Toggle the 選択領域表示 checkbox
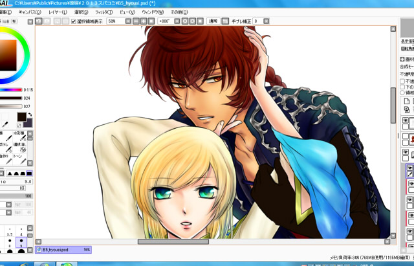This screenshot has height=266, width=414. (74, 21)
